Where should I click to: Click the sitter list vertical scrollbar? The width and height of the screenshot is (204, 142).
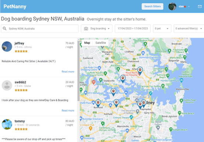point(78,71)
